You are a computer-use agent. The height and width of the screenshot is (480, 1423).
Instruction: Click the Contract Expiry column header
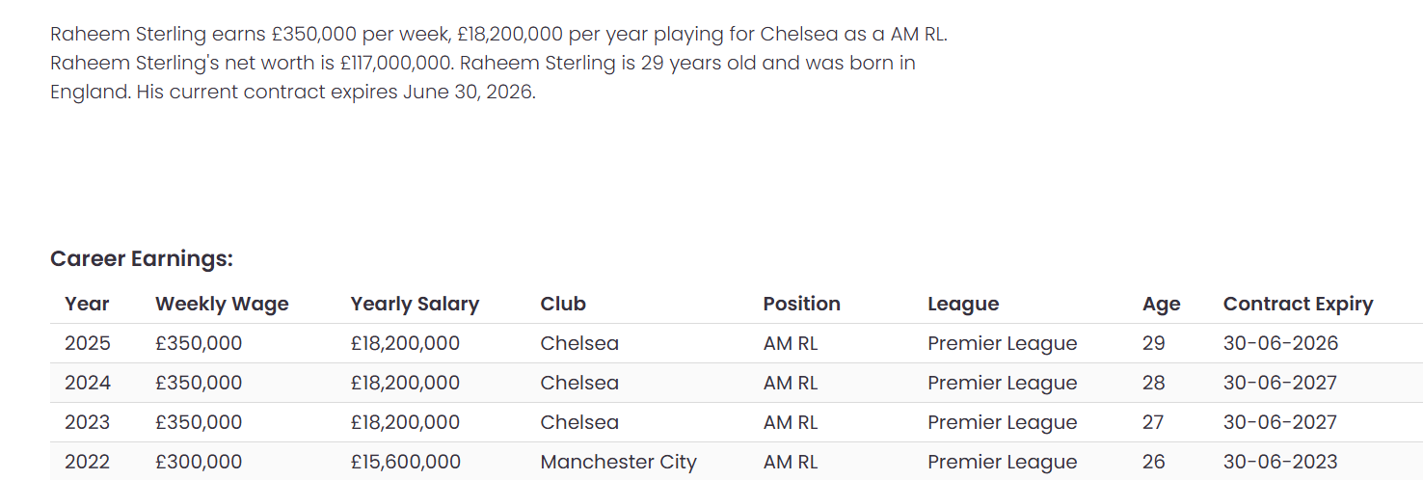1298,304
